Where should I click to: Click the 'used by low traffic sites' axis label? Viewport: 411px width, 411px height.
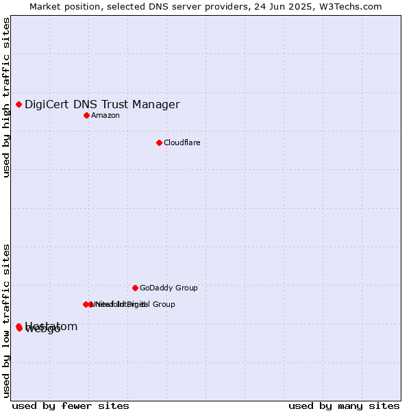(6, 321)
